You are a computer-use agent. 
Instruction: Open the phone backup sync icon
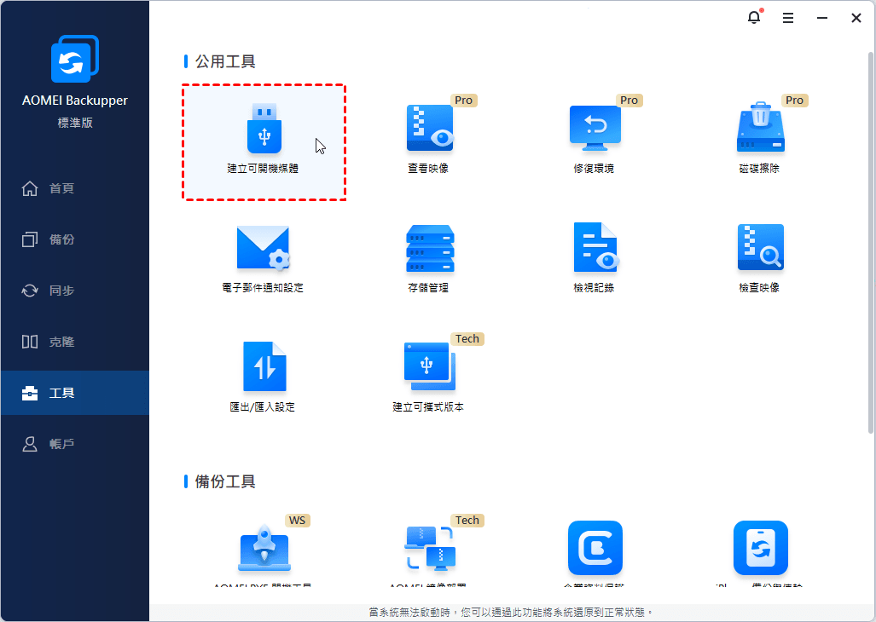pyautogui.click(x=760, y=548)
